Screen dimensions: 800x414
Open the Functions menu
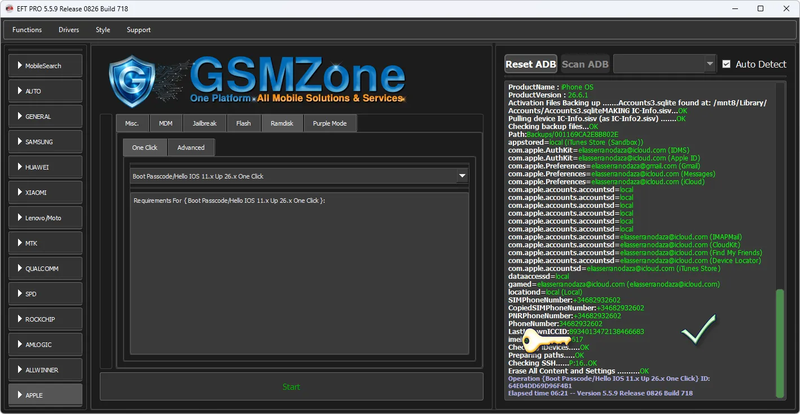(27, 30)
